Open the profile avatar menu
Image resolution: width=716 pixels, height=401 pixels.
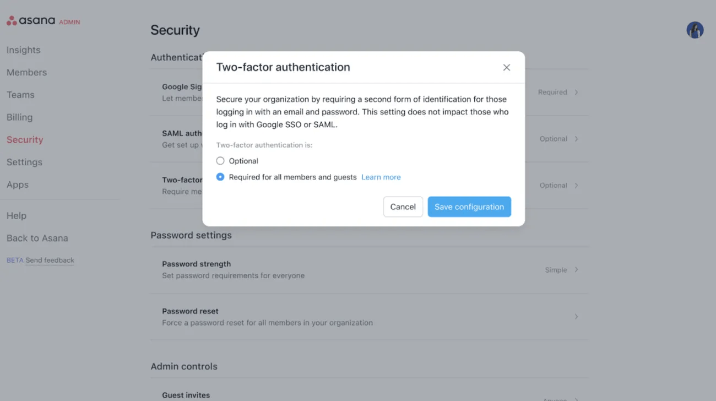tap(695, 30)
